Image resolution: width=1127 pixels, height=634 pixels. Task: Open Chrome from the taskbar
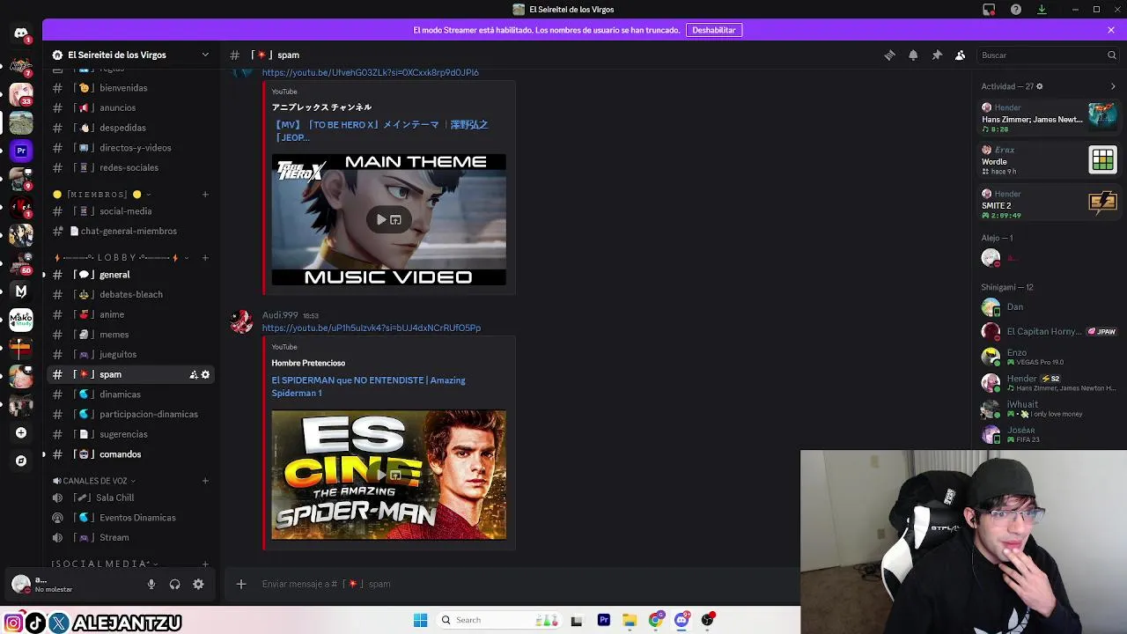pyautogui.click(x=656, y=620)
